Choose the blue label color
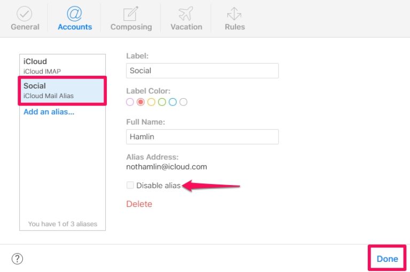Screen dimensions: 410x272 click(x=172, y=102)
